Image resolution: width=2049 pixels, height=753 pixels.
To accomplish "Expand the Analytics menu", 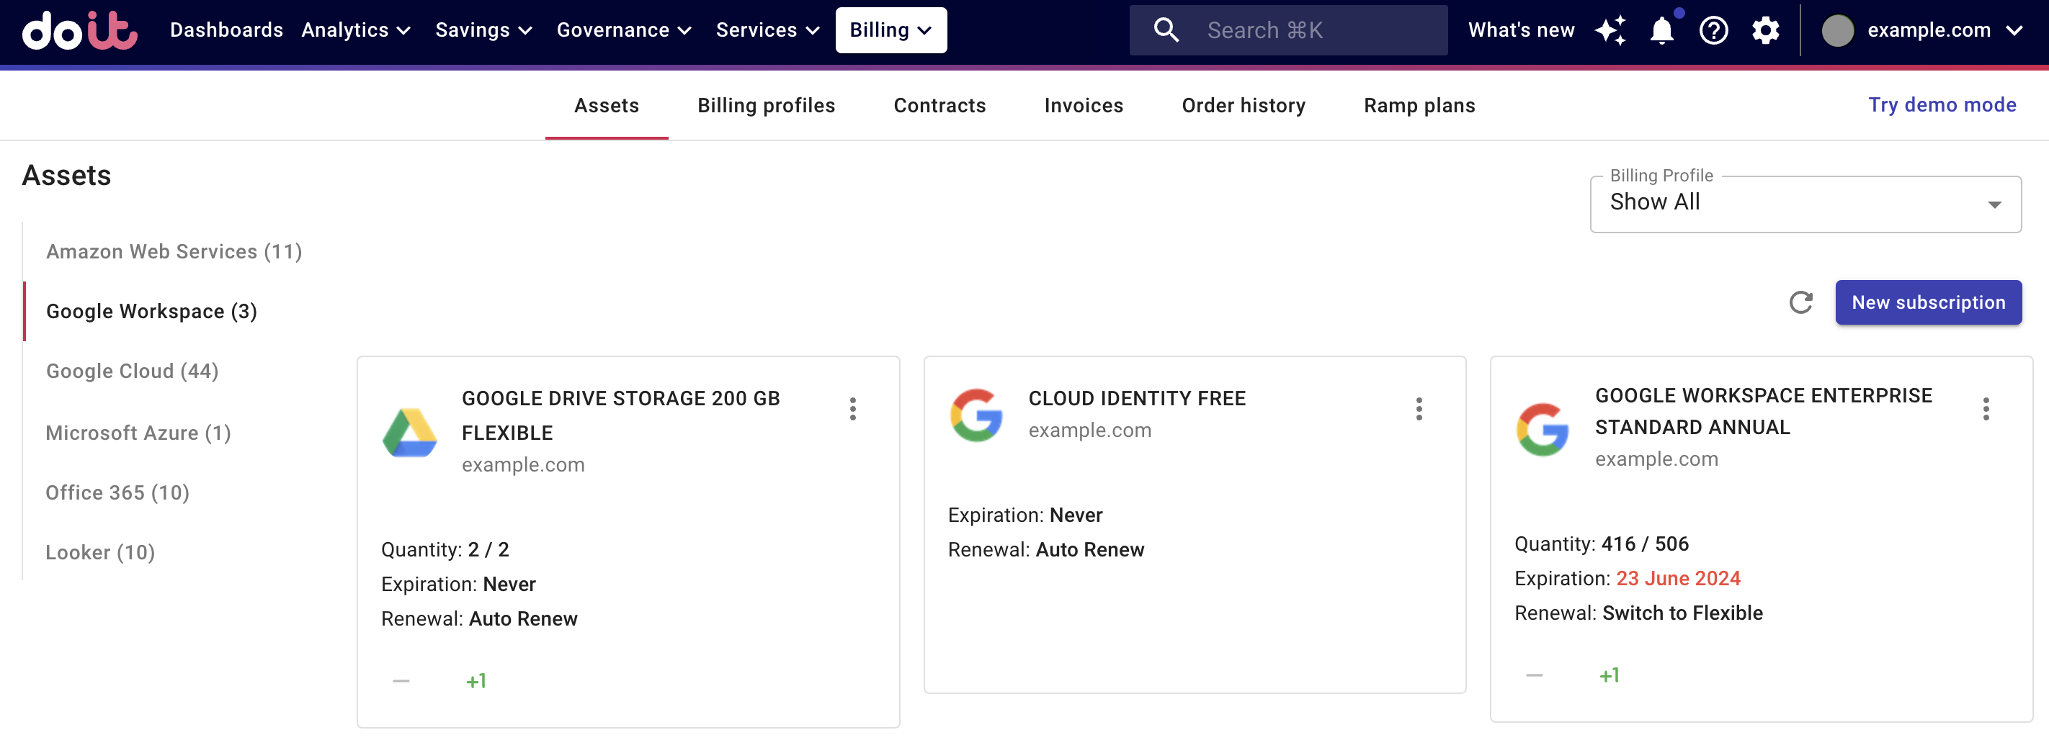I will [356, 30].
